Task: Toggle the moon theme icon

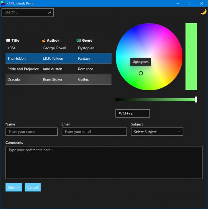Action: coord(203,11)
